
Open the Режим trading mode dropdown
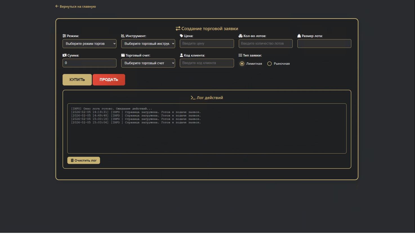[89, 44]
